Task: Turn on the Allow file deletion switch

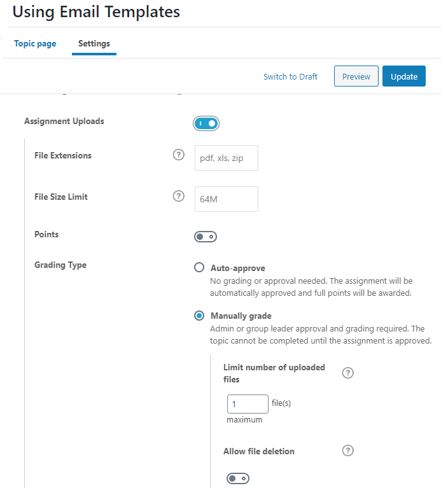Action: [238, 478]
